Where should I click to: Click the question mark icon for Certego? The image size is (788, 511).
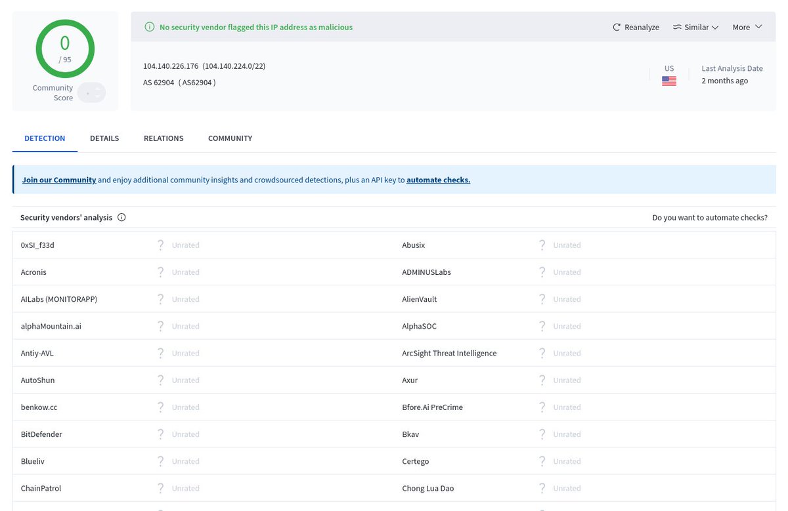542,461
